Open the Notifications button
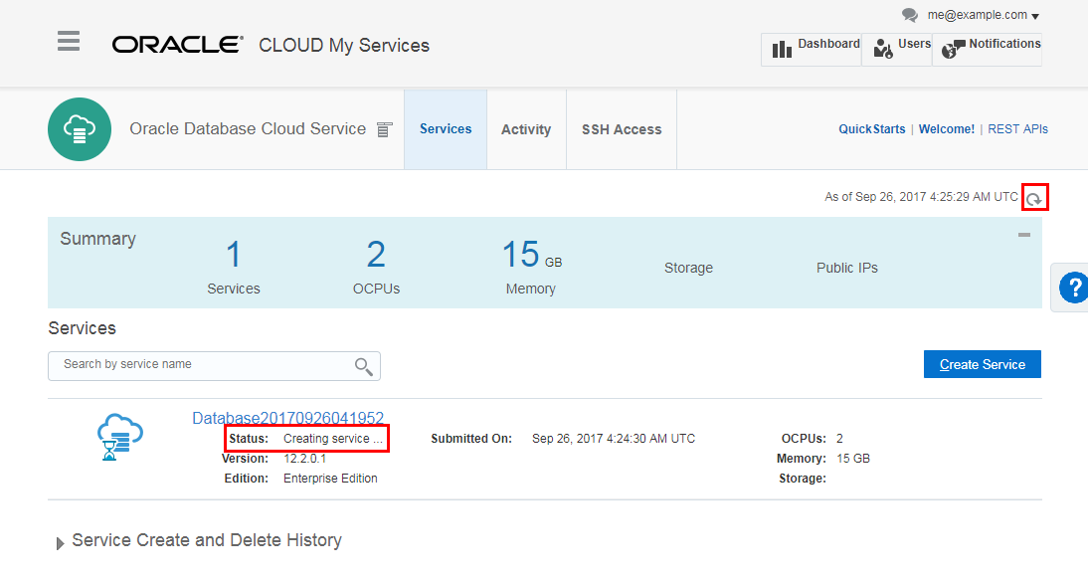This screenshot has height=583, width=1088. (x=987, y=48)
